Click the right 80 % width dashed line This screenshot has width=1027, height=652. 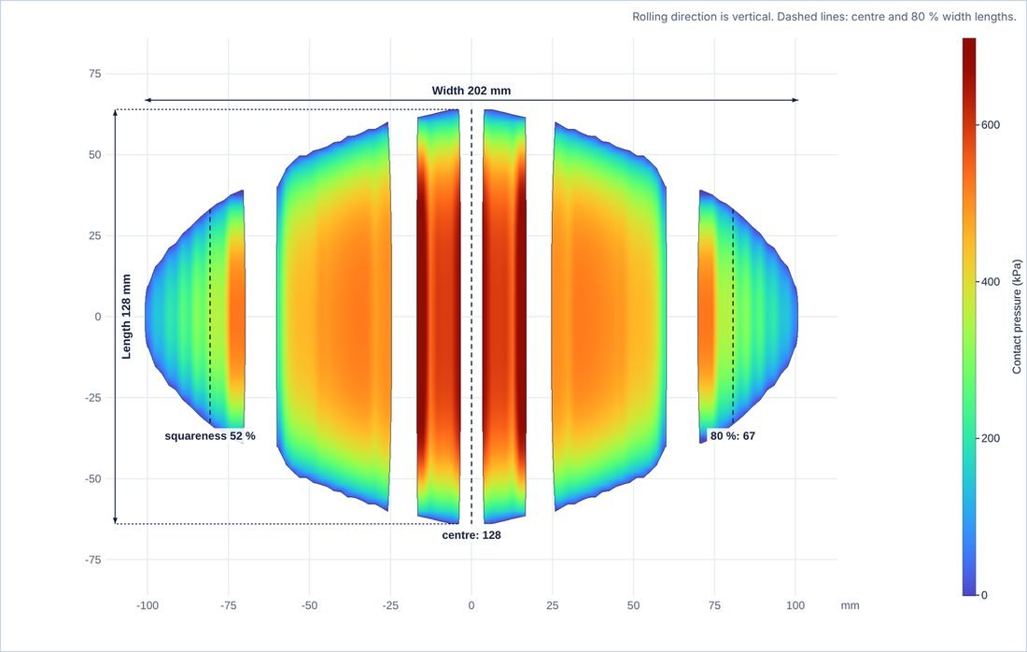732,317
